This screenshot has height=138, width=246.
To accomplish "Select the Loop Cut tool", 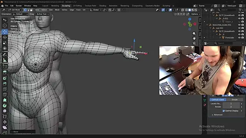I will tap(5, 89).
